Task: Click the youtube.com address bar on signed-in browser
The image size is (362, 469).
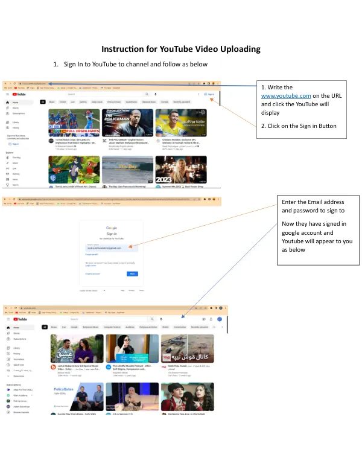Action: click(106, 308)
